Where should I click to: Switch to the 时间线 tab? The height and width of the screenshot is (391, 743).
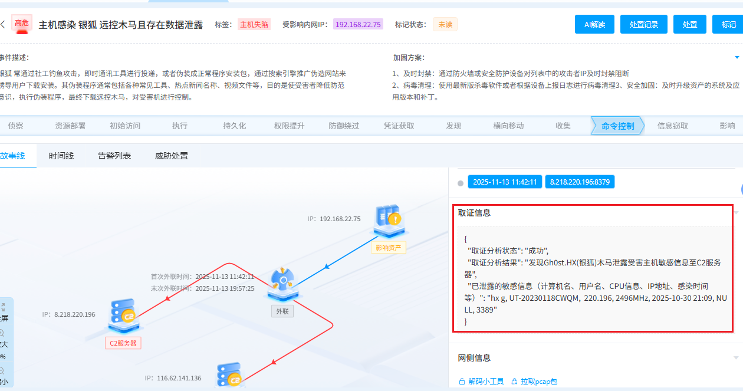pyautogui.click(x=61, y=156)
